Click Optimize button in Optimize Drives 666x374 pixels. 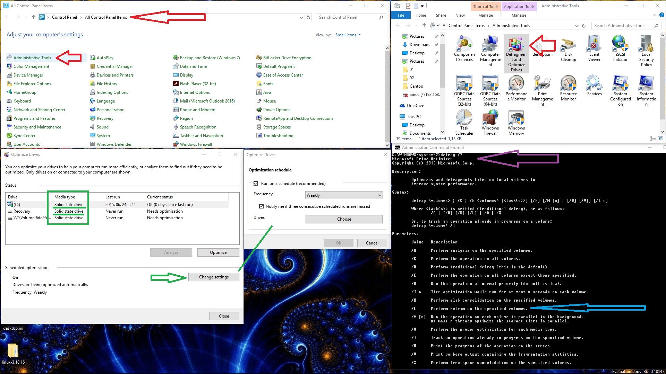(x=218, y=252)
